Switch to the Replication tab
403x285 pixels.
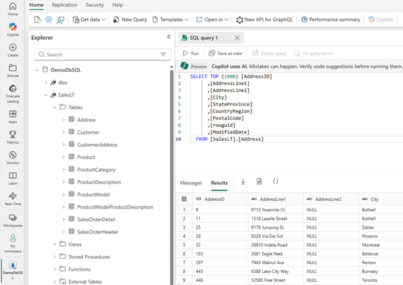(64, 5)
